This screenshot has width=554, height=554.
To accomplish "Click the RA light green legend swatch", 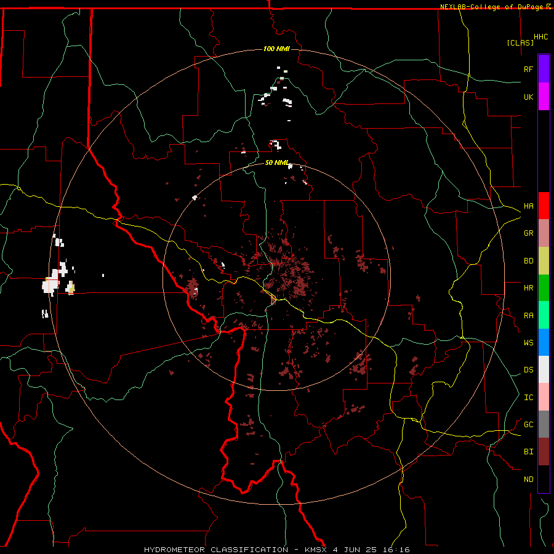I will click(x=544, y=315).
